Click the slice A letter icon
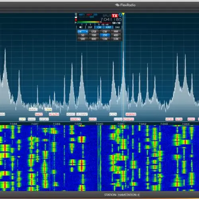Image resolution: width=199 pixels, height=199 pixels. tap(120, 15)
